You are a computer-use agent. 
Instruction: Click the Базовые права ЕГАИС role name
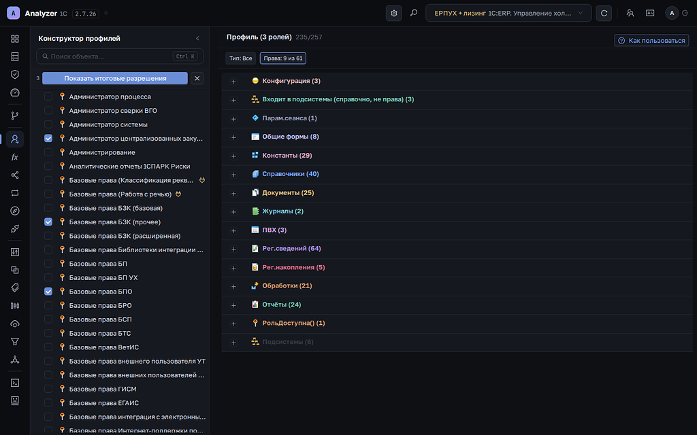(104, 403)
